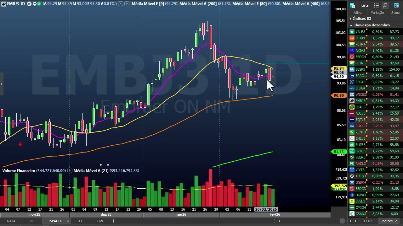403x226 pixels.
Task: Click the B3SA3 logo icon
Action: pos(352,82)
